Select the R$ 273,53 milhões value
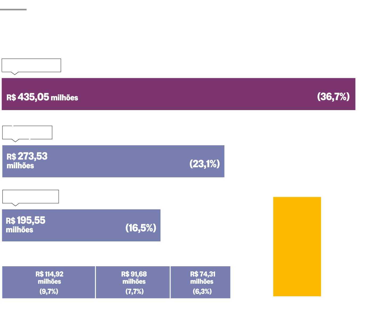The image size is (372, 309). coord(27,161)
